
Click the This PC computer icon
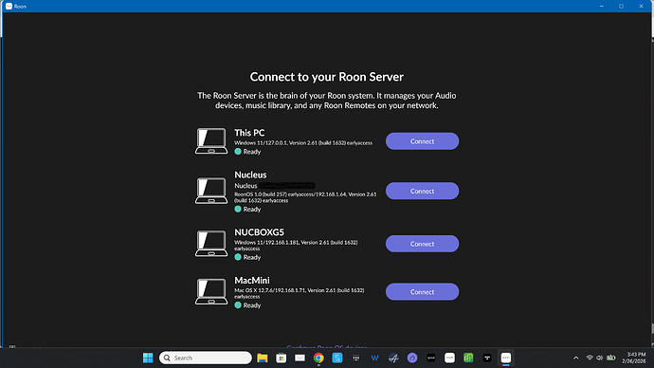click(x=211, y=141)
